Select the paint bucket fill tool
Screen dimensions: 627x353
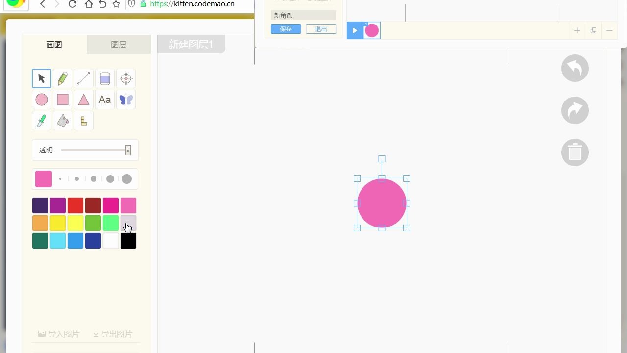coord(63,121)
